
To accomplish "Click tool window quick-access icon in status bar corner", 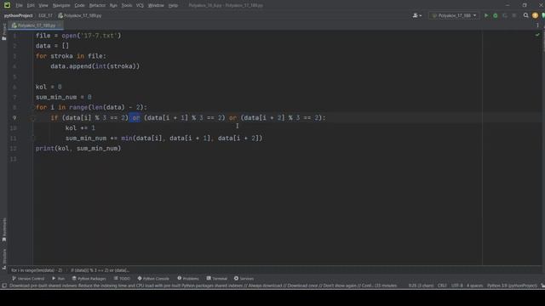I will (4, 286).
